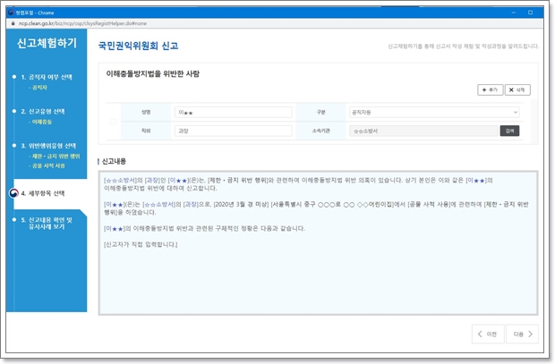Click the address bar URL ncp.clean.go.kr

(x=82, y=23)
